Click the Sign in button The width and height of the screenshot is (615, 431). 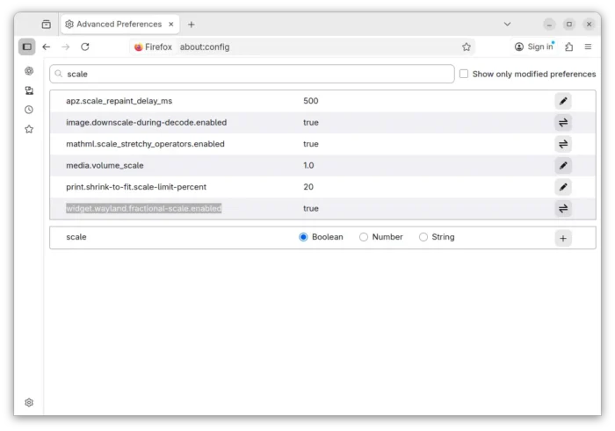point(534,47)
